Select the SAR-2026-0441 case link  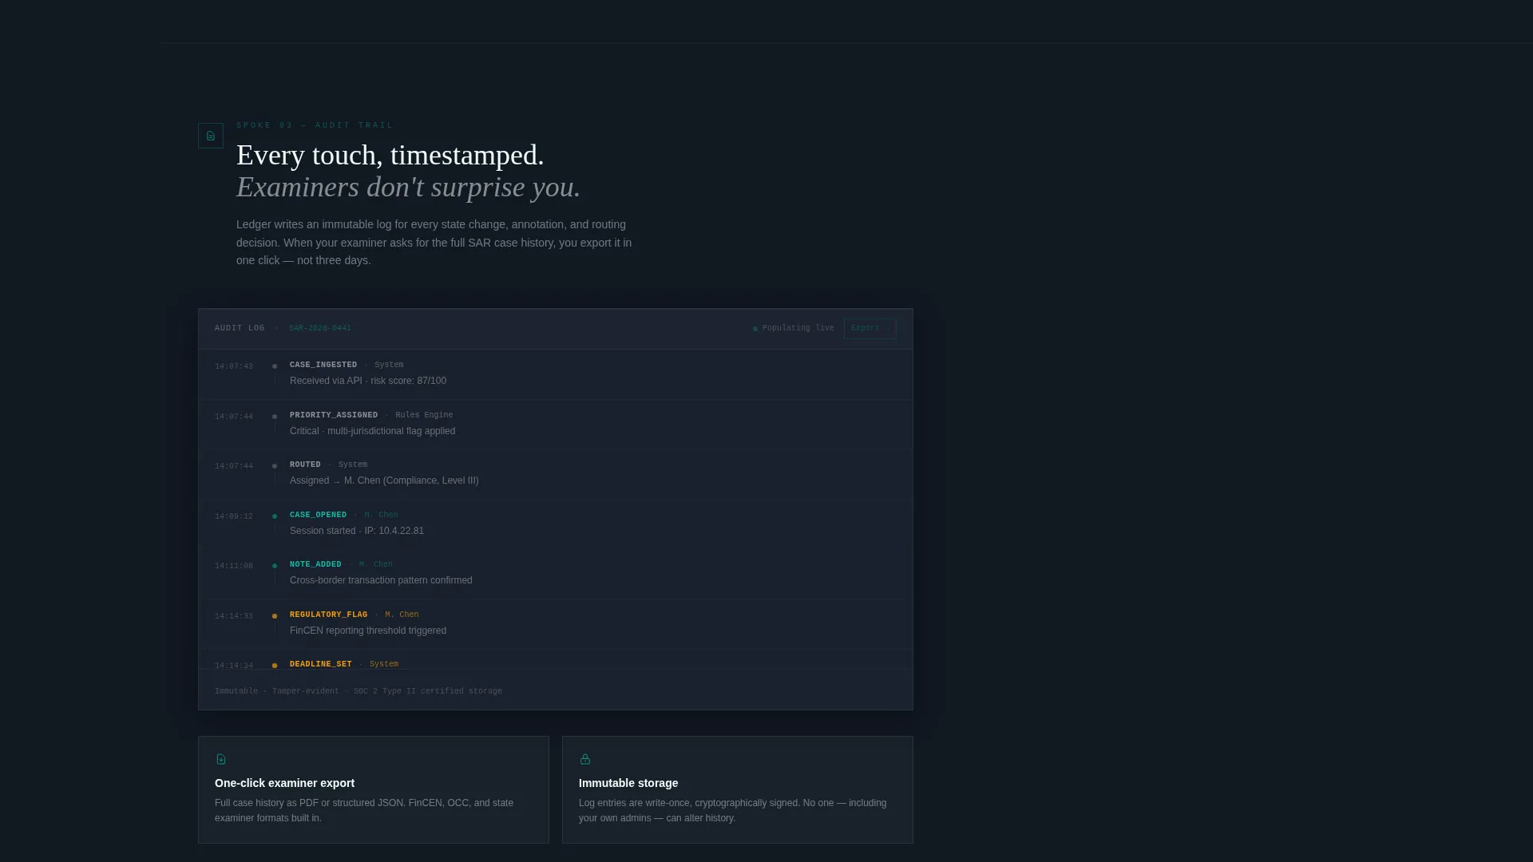(319, 329)
